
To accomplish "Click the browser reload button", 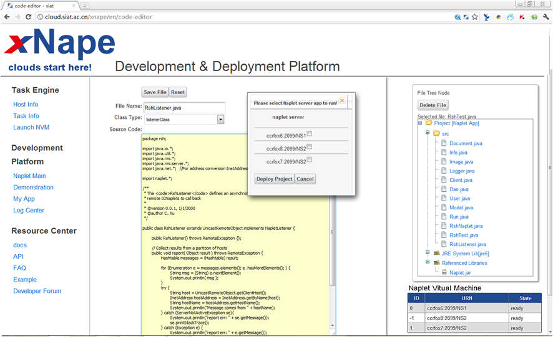I will (x=30, y=17).
